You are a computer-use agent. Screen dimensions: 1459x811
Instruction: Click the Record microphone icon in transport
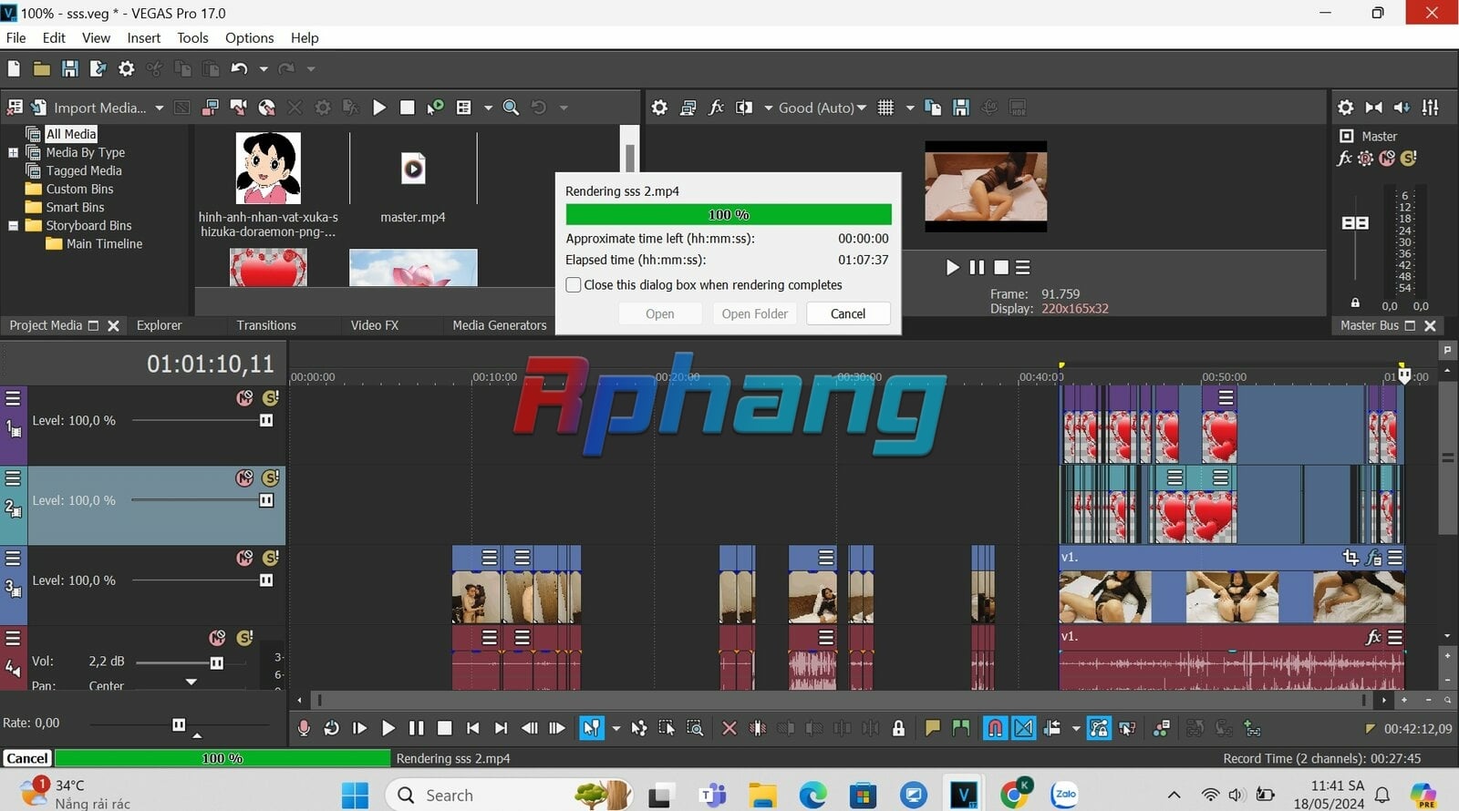click(304, 728)
